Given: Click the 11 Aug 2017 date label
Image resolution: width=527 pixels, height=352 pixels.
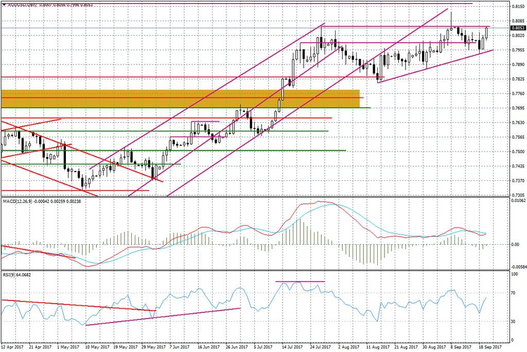Looking at the screenshot, I should tap(377, 347).
